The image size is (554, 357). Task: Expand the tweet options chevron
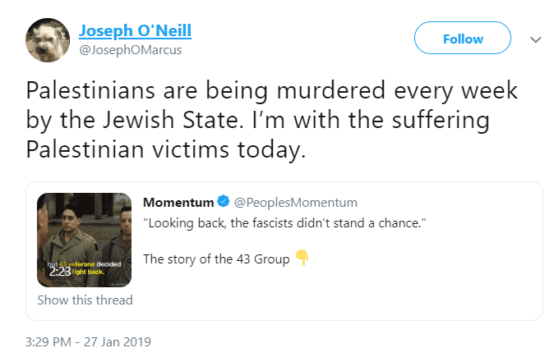click(536, 39)
